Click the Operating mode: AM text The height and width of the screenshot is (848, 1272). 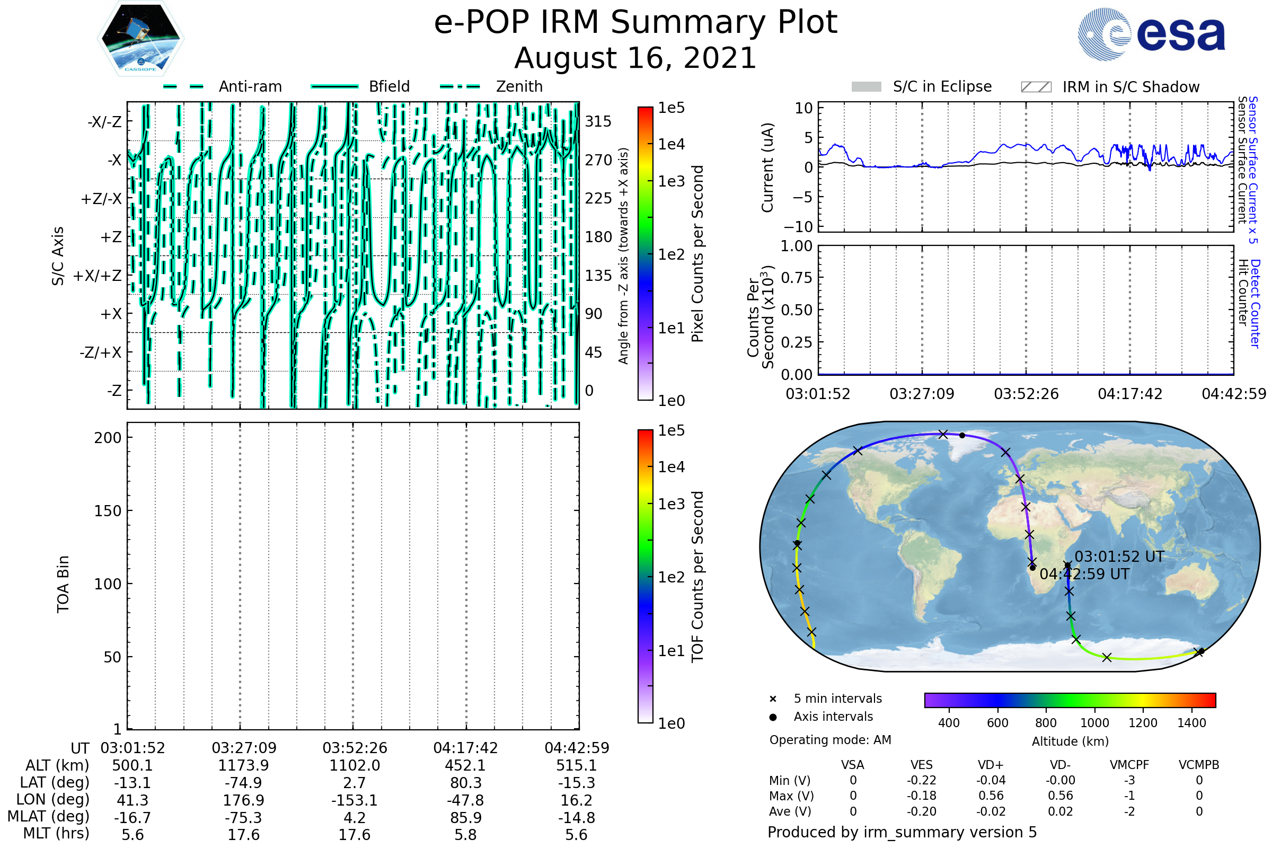click(x=830, y=740)
